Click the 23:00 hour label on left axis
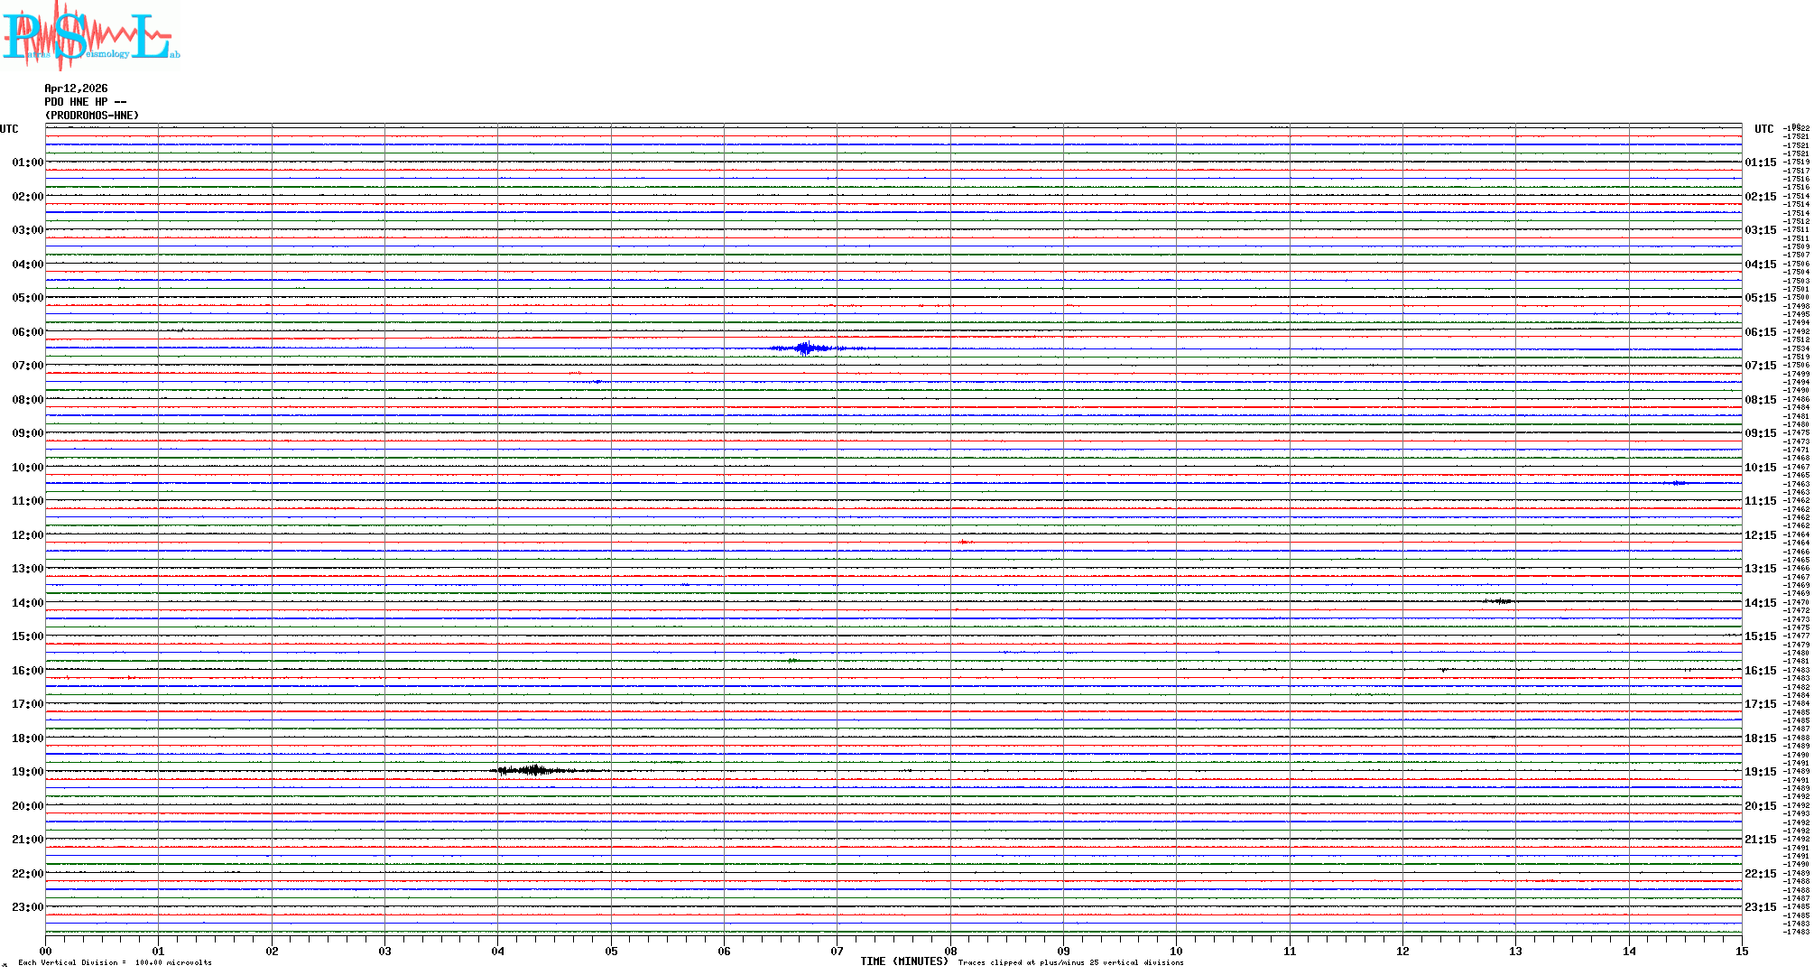The width and height of the screenshot is (1814, 975). [x=27, y=907]
